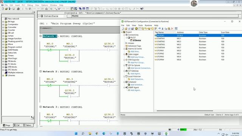Switch to the Program elements tab

(8, 125)
